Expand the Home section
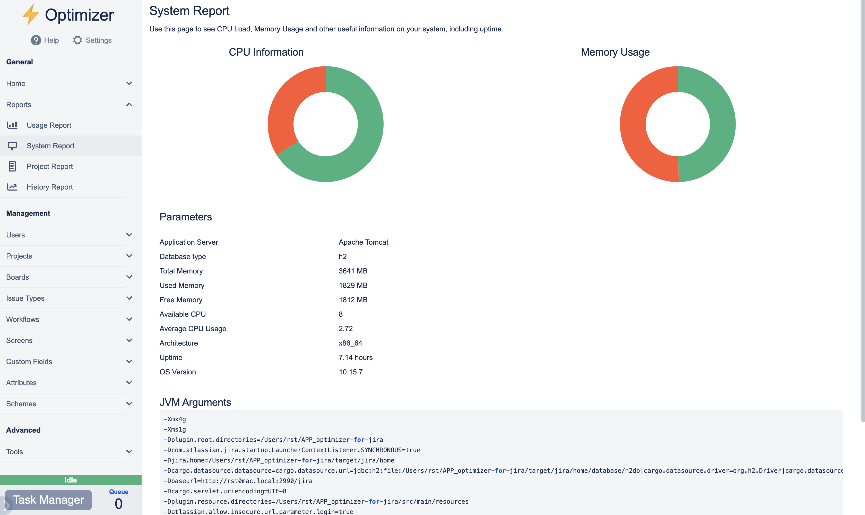Viewport: 865px width, 515px height. [129, 83]
